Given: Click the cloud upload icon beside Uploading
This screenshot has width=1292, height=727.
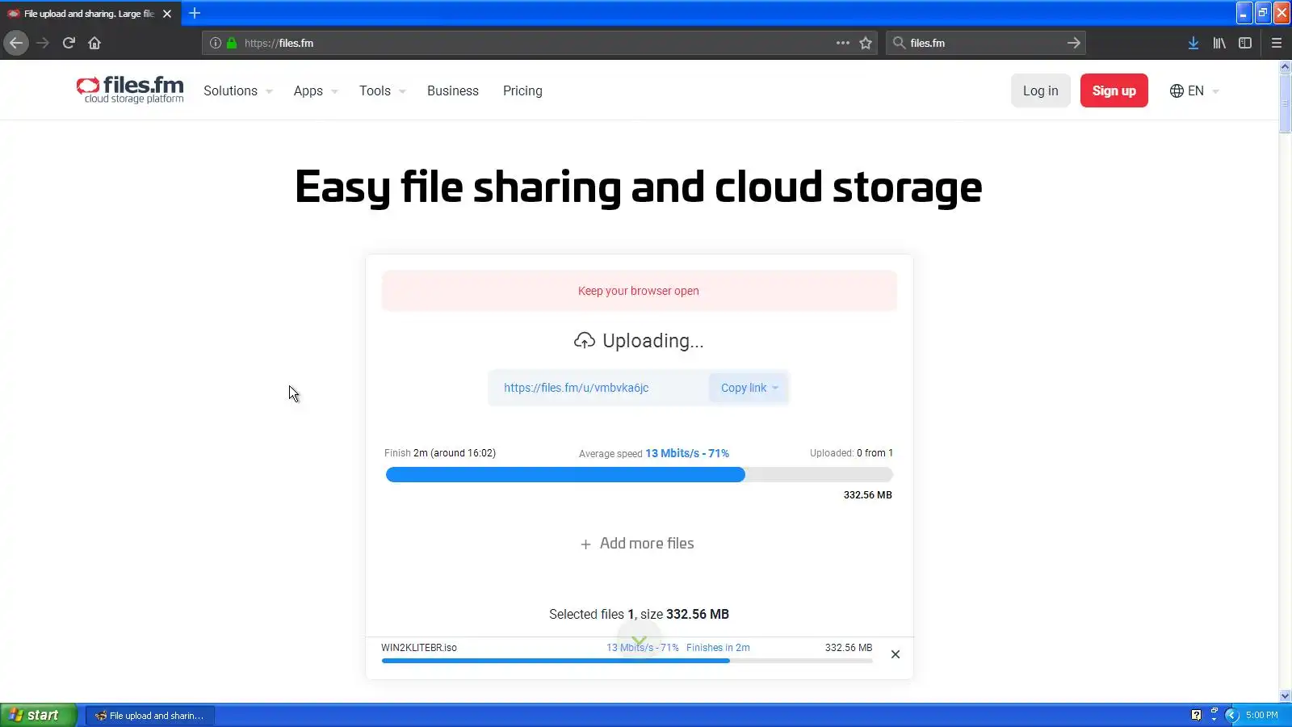Looking at the screenshot, I should [x=585, y=341].
